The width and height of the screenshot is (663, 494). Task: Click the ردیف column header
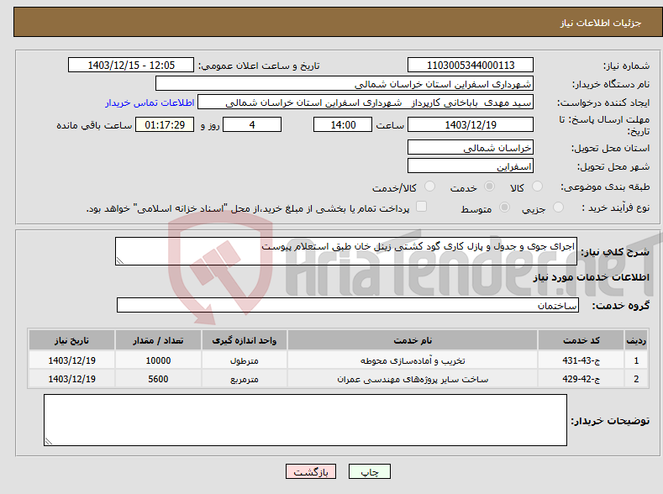coord(636,340)
